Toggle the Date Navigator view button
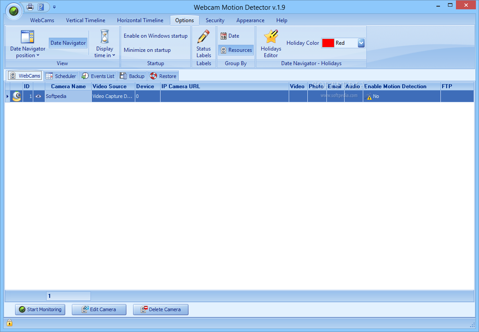 pyautogui.click(x=68, y=43)
